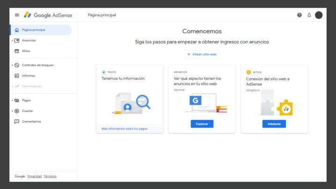
Task: Open the hamburger main menu
Action: [17, 15]
